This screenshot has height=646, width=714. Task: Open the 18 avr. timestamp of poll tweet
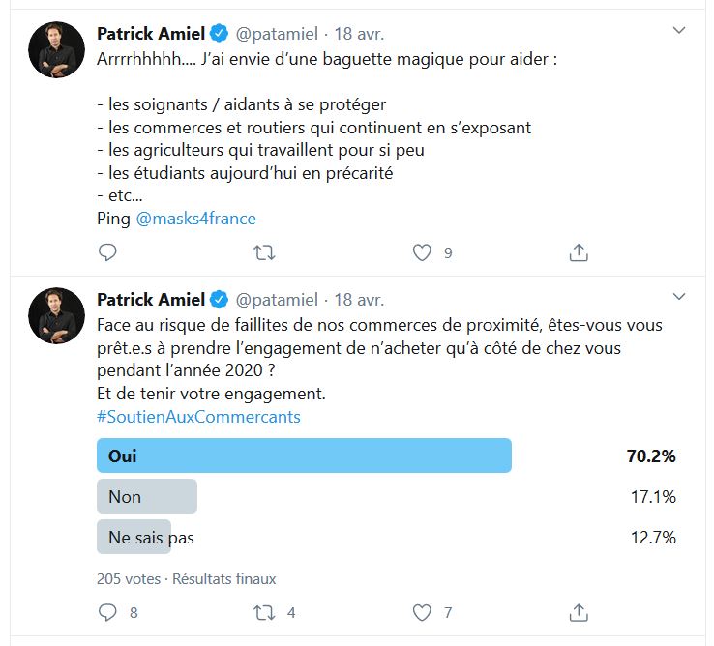pos(359,300)
